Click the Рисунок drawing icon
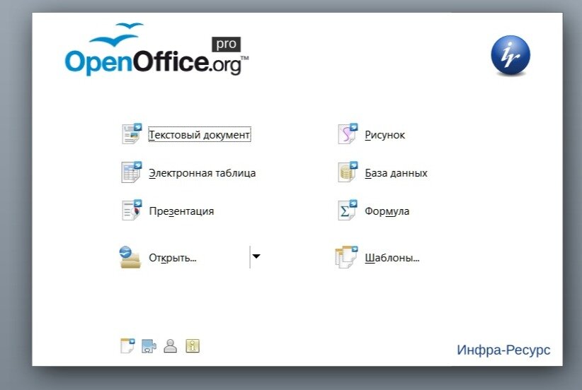582x390 pixels. pyautogui.click(x=348, y=134)
